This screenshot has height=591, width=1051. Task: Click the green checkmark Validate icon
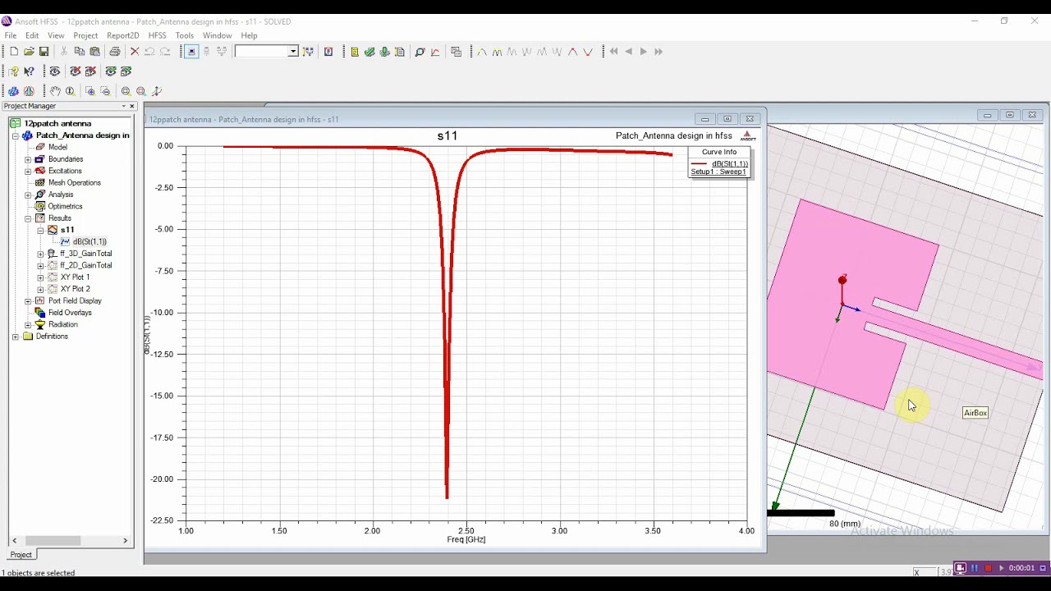point(369,52)
